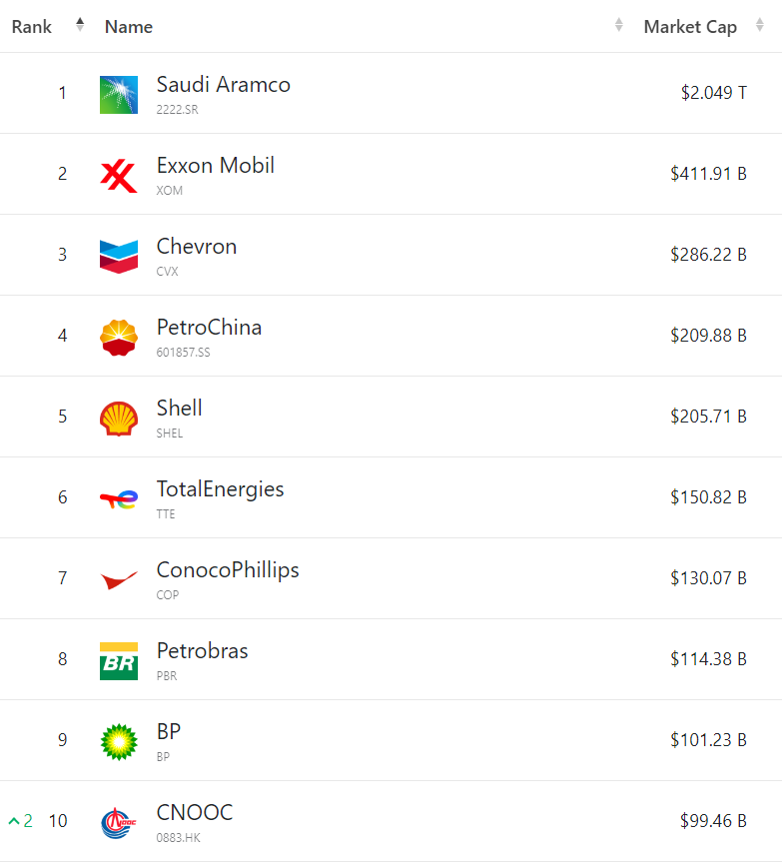Click the ConocoPhillips red arrow logo
Viewport: 782px width, 867px height.
point(119,578)
